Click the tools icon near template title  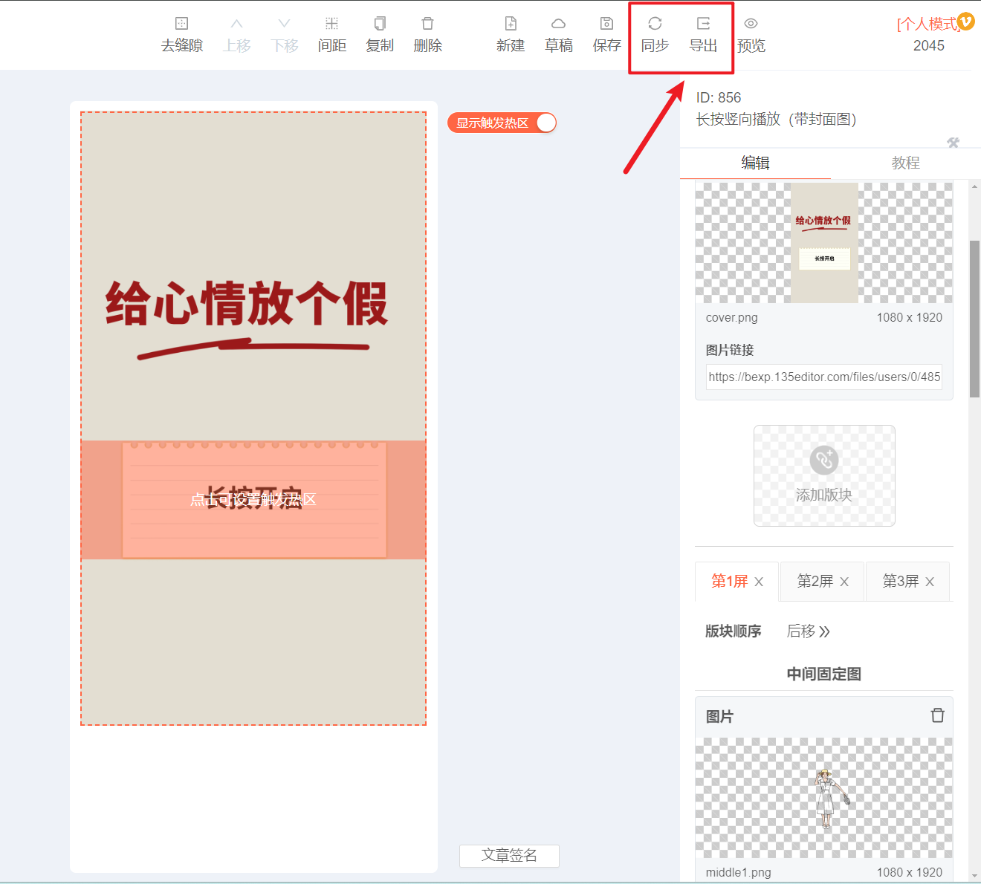[954, 143]
